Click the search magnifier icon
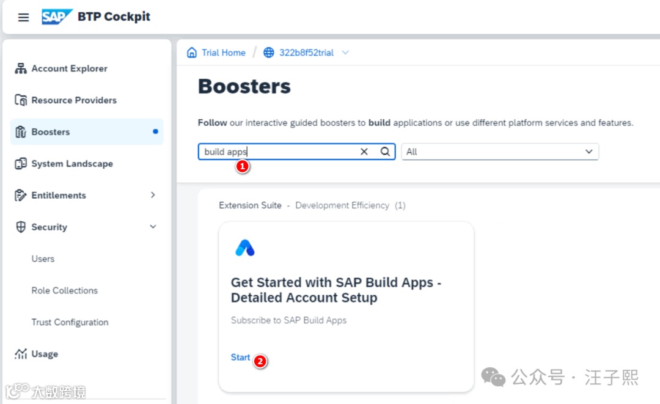This screenshot has height=404, width=660. pyautogui.click(x=385, y=152)
